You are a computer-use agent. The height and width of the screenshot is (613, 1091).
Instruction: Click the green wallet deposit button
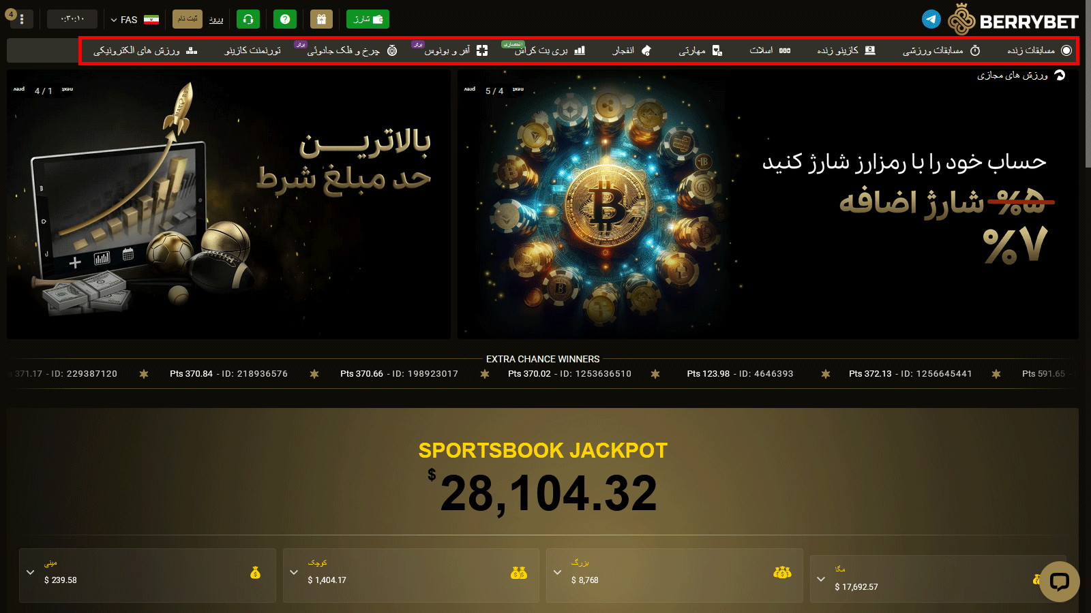[368, 19]
